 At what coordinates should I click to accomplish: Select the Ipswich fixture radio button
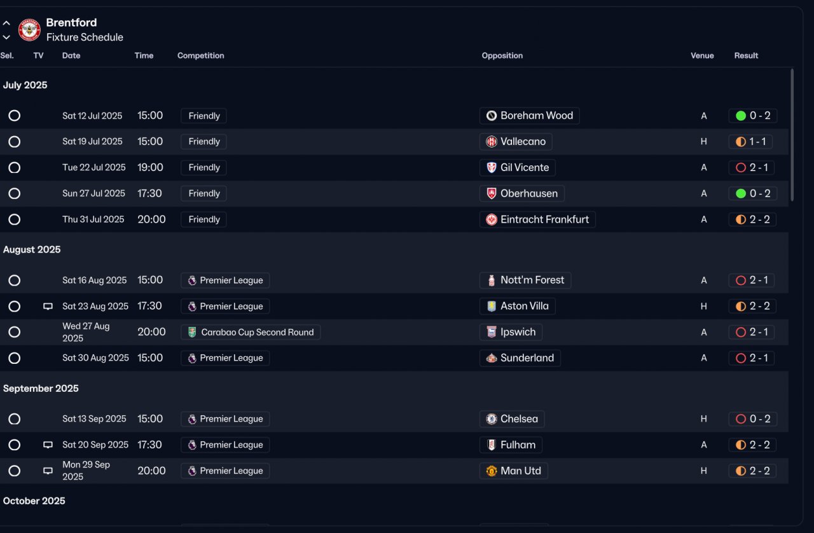point(15,332)
